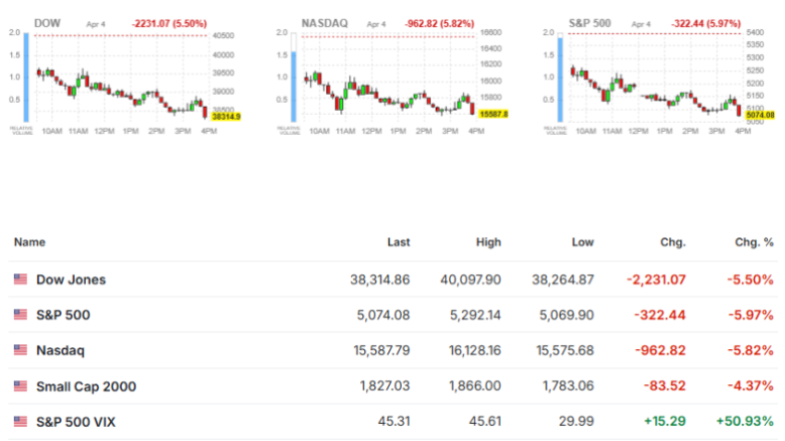Click VIX last value 45.31

click(x=394, y=421)
